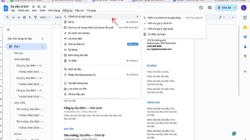Jump to KINH NGHIỆM outline heading
The image size is (250, 140).
tap(22, 59)
